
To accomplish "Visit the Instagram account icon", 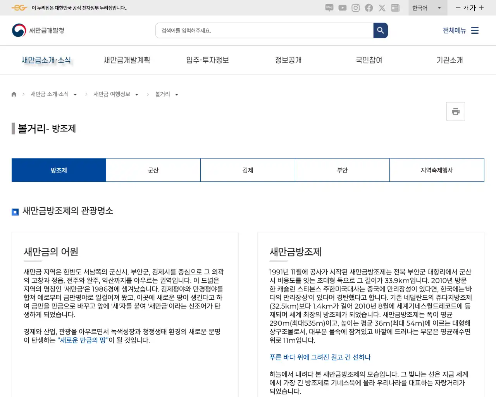I will coord(355,8).
